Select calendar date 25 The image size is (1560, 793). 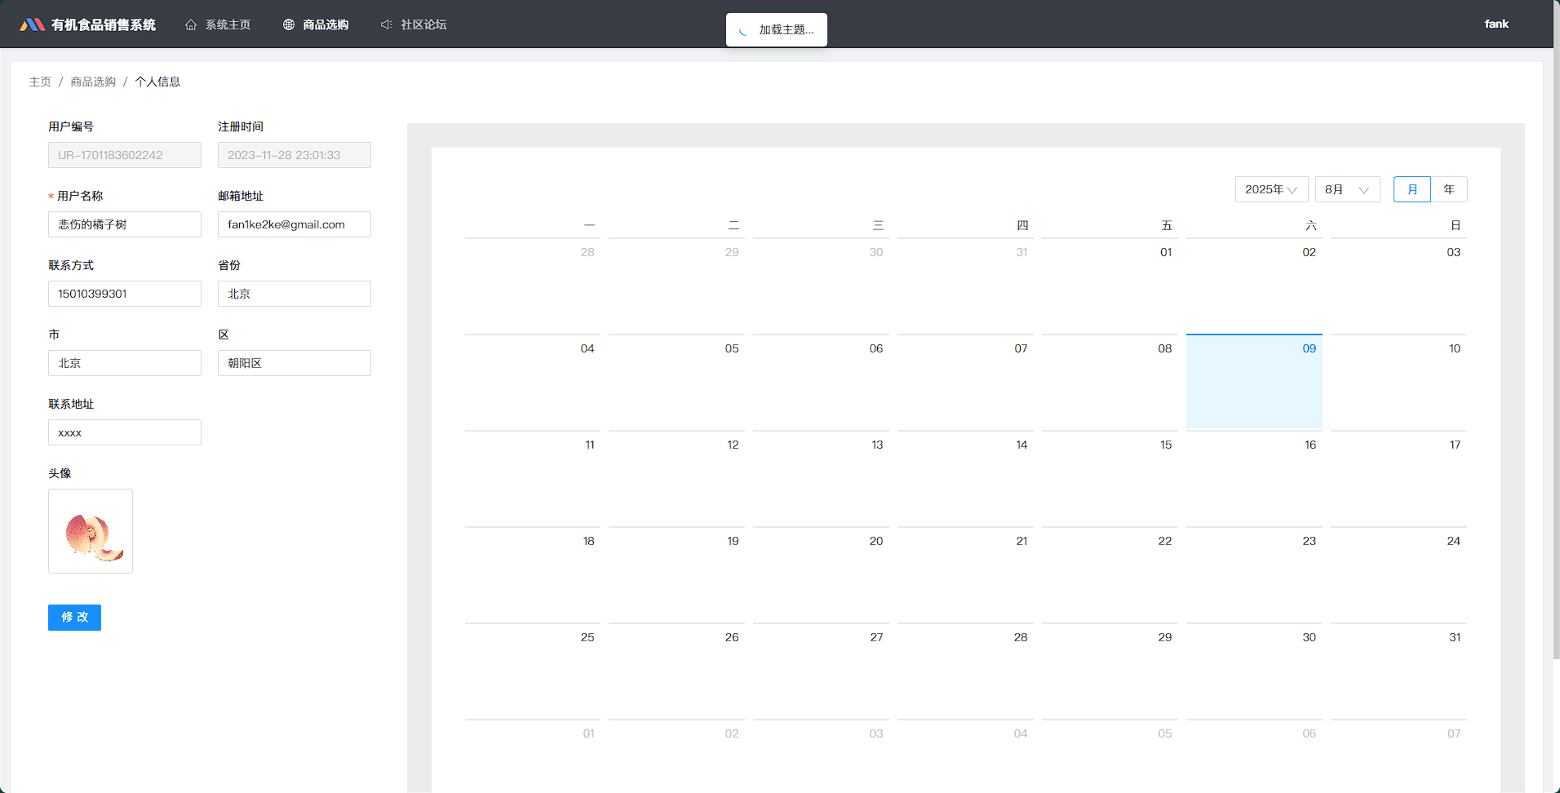point(533,671)
